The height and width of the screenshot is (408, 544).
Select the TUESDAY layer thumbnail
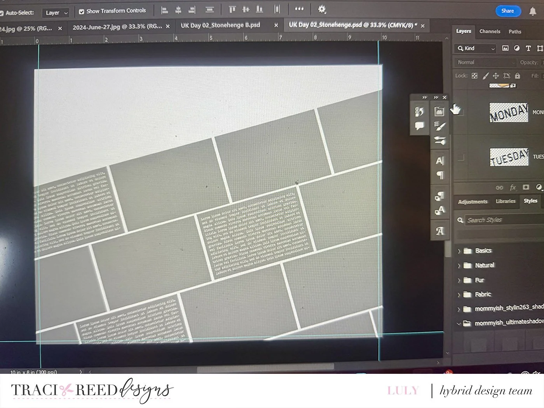(509, 157)
